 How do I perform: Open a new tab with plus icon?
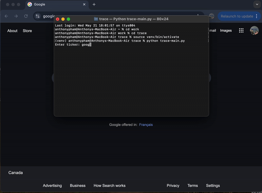94,5
